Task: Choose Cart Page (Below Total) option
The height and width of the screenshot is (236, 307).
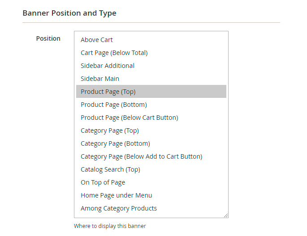Action: [x=114, y=53]
